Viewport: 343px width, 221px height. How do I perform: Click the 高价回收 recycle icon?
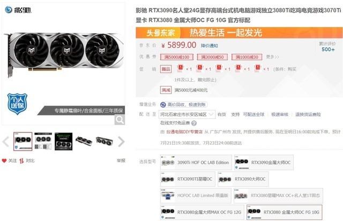pyautogui.click(x=163, y=105)
